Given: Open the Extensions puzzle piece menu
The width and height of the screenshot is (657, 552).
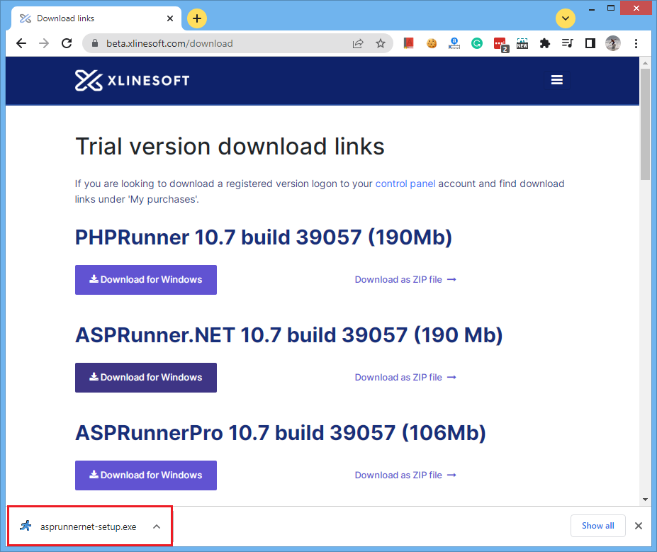Looking at the screenshot, I should coord(545,43).
